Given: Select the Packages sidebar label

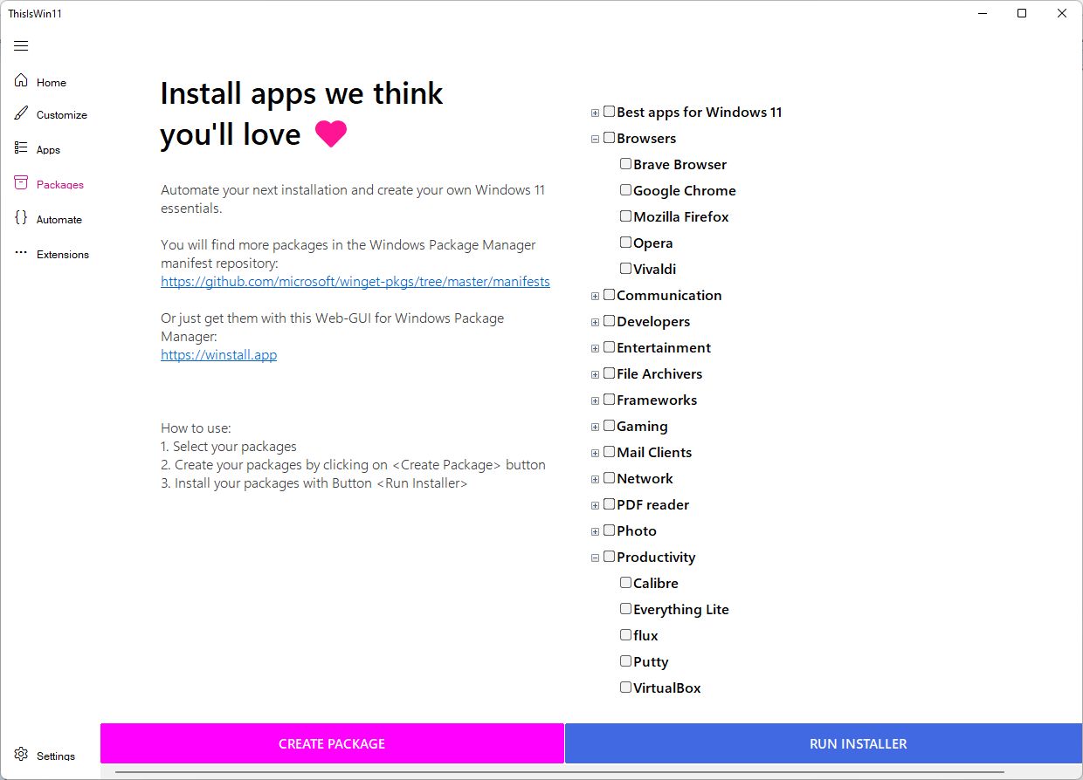Looking at the screenshot, I should 60,185.
